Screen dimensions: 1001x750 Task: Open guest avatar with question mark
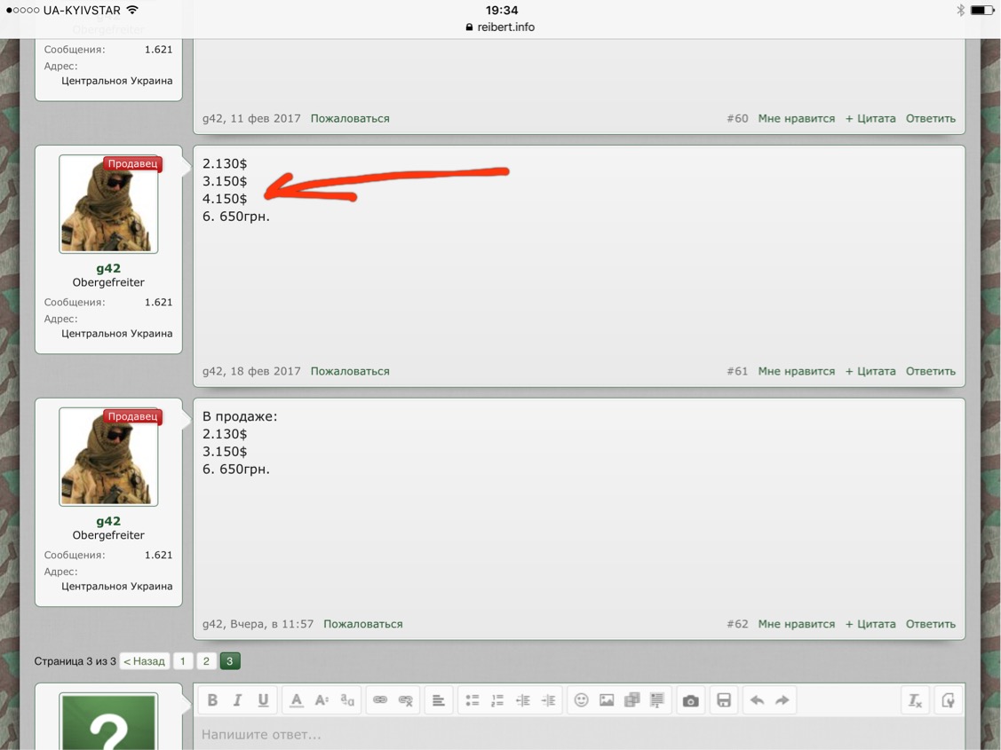click(108, 722)
